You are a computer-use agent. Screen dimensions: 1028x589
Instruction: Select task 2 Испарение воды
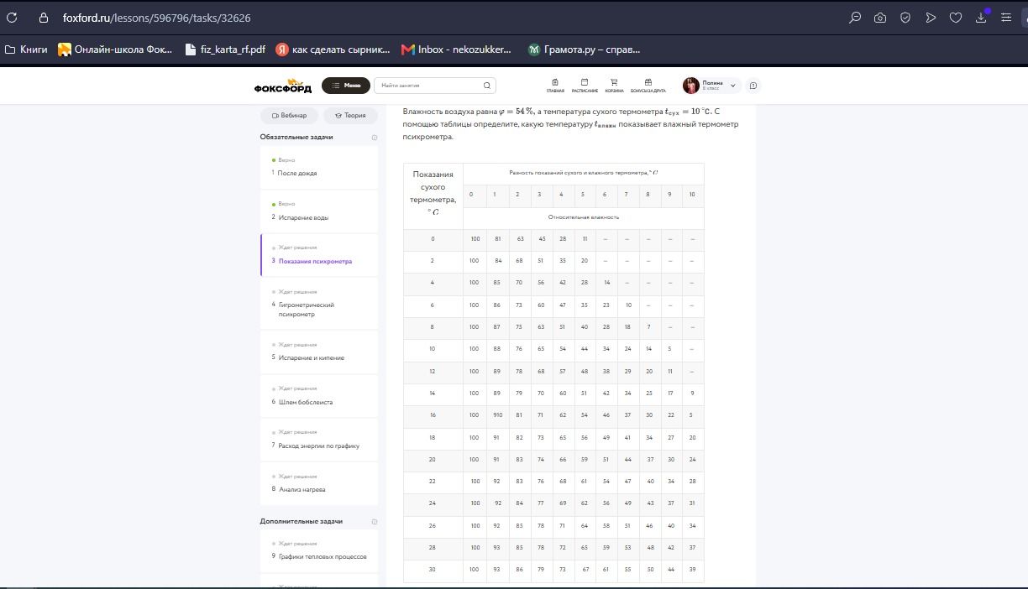coord(319,211)
